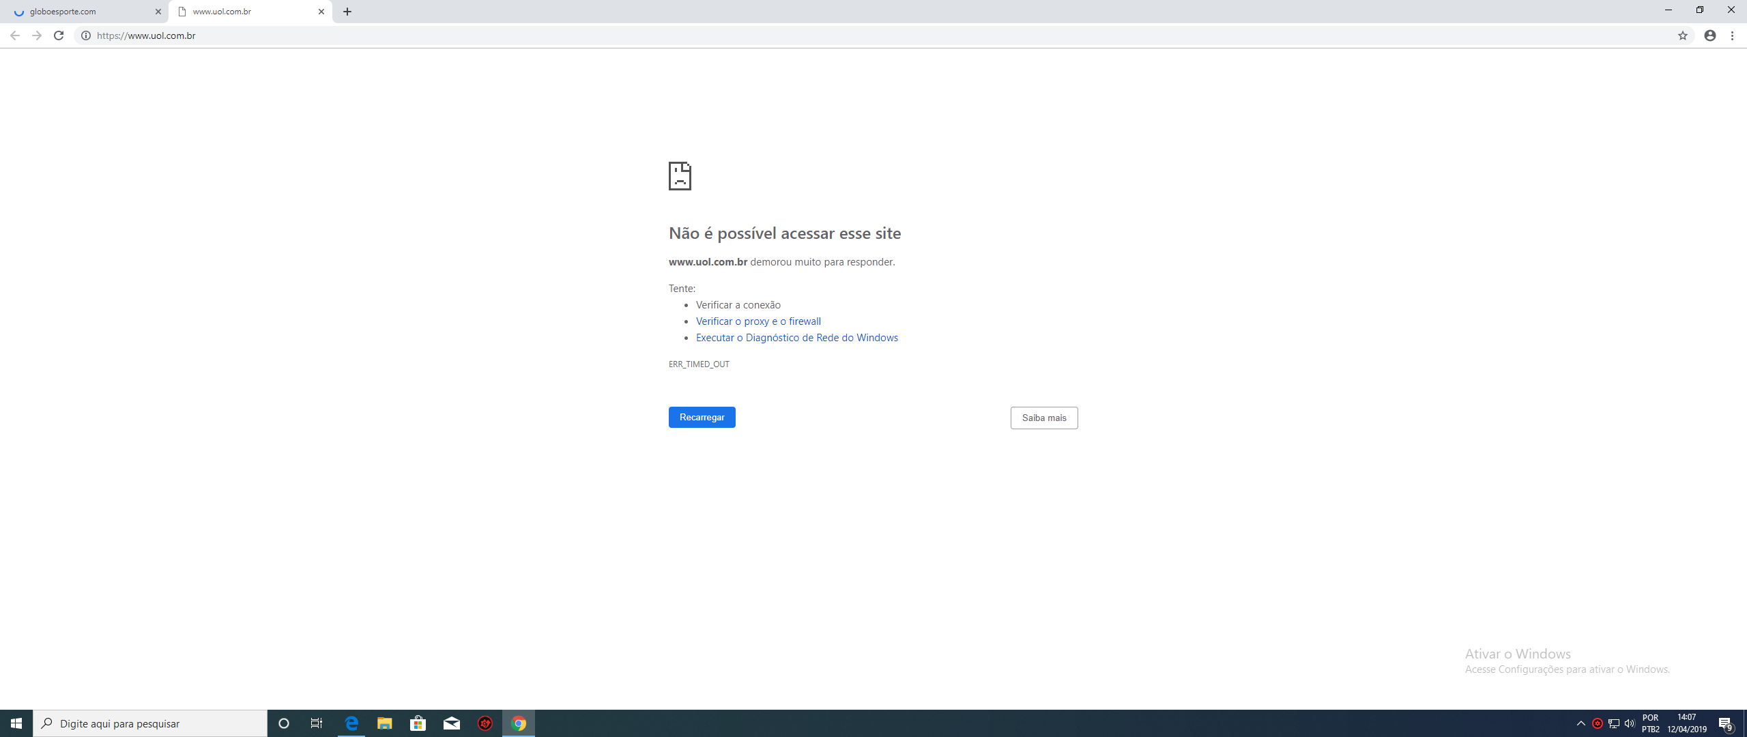The image size is (1747, 737).
Task: Open network status tray icon
Action: [1614, 723]
